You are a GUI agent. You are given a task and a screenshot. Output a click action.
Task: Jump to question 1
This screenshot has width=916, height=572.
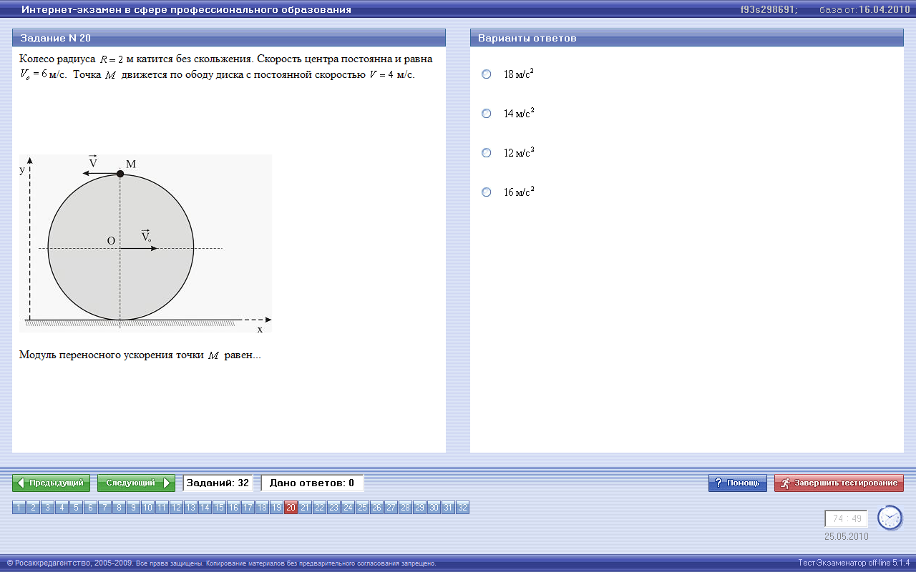19,508
